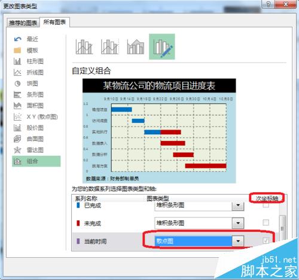
Task: Select 模板 category label
Action: [x=32, y=50]
